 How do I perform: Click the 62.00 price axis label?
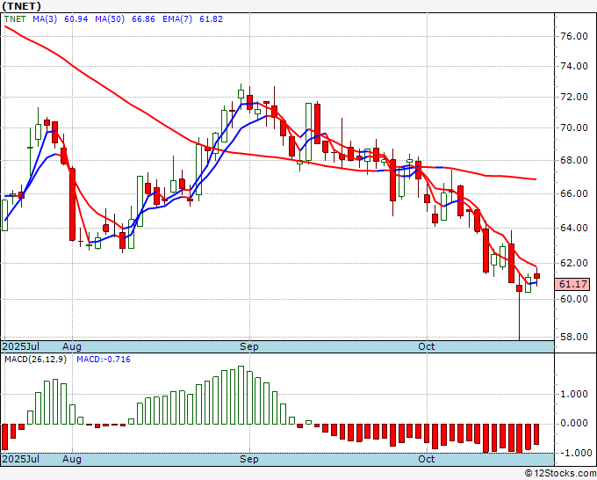tap(574, 263)
